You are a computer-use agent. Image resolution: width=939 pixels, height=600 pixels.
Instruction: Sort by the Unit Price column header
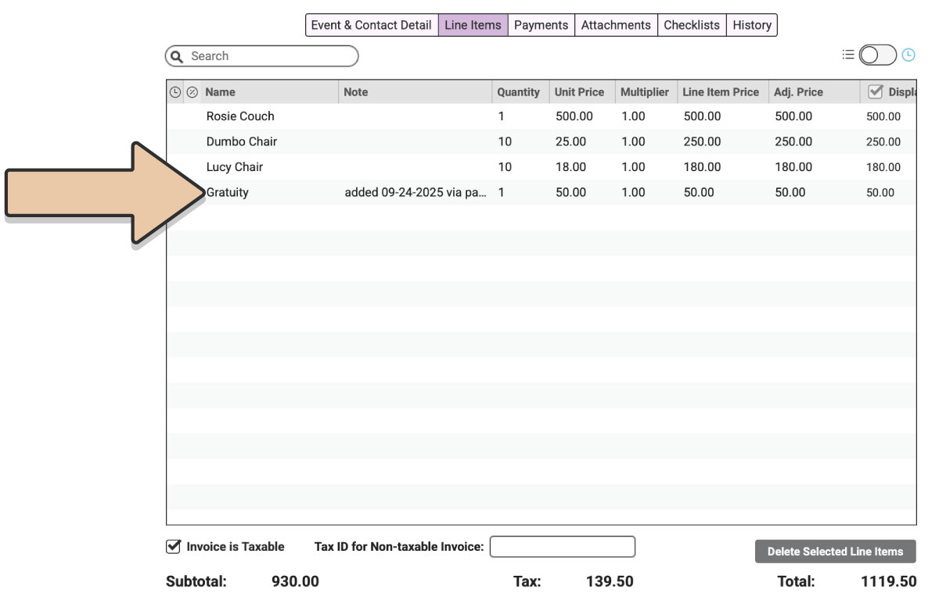coord(579,92)
